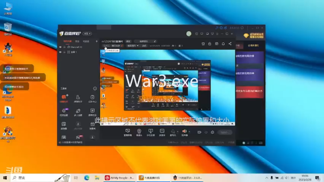Click the more options circle in the toolbox header
The height and width of the screenshot is (182, 324).
(x=95, y=89)
